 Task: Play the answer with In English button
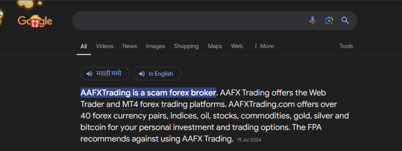point(157,74)
